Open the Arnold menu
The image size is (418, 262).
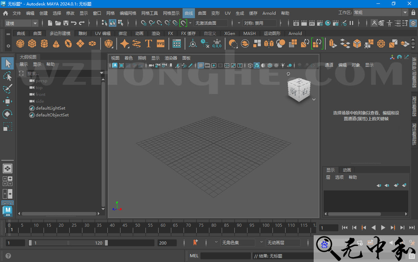(x=269, y=13)
